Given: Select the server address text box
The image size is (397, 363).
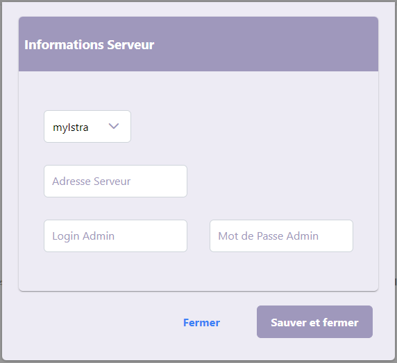Looking at the screenshot, I should pos(115,181).
